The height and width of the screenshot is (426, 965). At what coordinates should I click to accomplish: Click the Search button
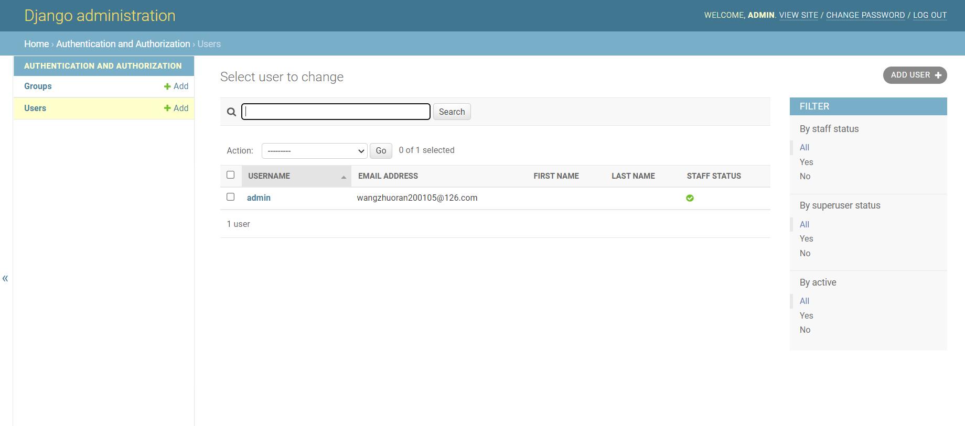coord(452,112)
